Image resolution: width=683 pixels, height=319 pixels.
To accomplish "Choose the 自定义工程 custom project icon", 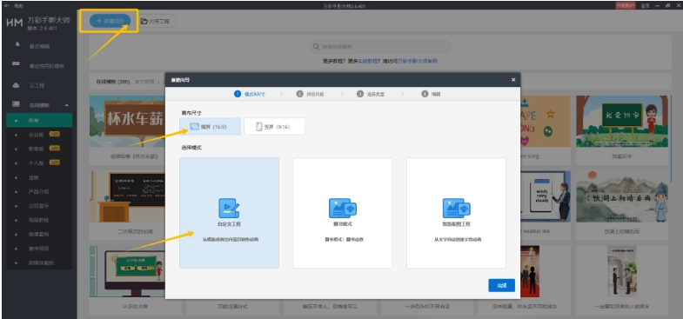I will click(x=229, y=208).
